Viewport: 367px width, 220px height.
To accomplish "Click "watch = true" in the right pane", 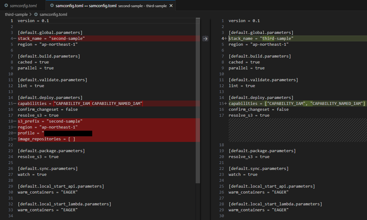I will tap(243, 174).
